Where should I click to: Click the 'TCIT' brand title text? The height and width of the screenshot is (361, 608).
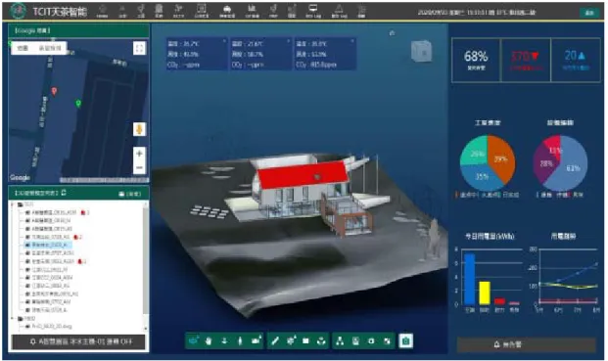point(60,12)
